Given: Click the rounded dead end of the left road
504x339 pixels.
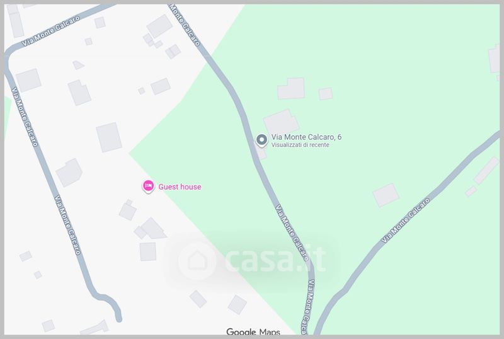Looking at the screenshot, I should [x=118, y=317].
